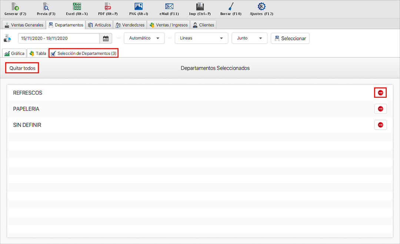Image resolution: width=400 pixels, height=244 pixels.
Task: Expand the Junto dropdown
Action: [249, 38]
